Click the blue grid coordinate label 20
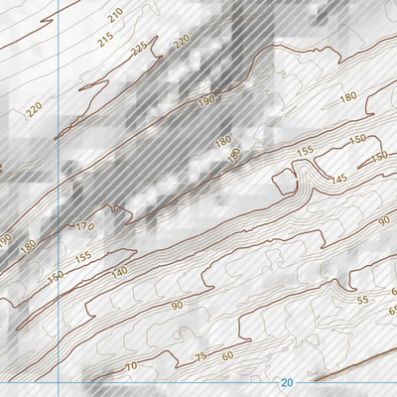Image resolution: width=397 pixels, height=397 pixels. pyautogui.click(x=287, y=383)
